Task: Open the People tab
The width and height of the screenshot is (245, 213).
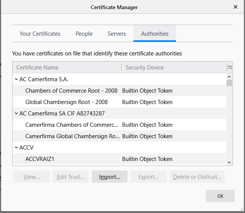Action: [x=84, y=34]
